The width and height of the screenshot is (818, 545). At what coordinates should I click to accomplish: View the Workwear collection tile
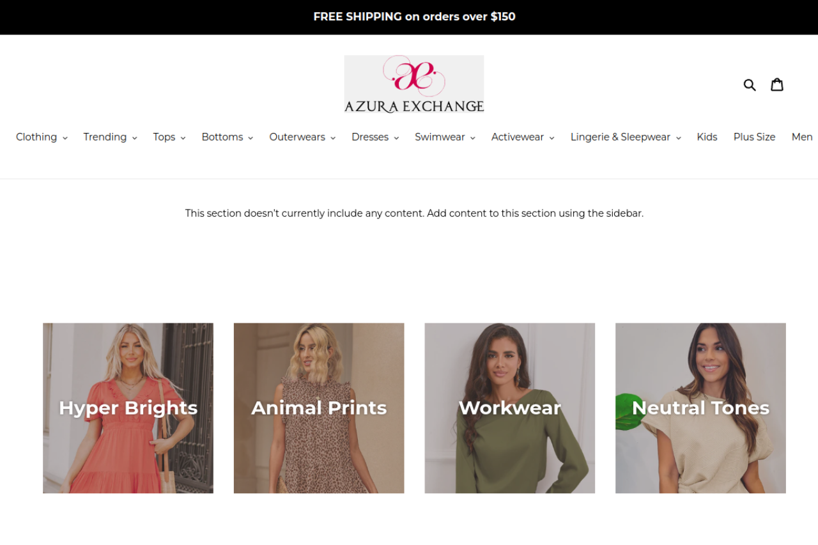510,408
